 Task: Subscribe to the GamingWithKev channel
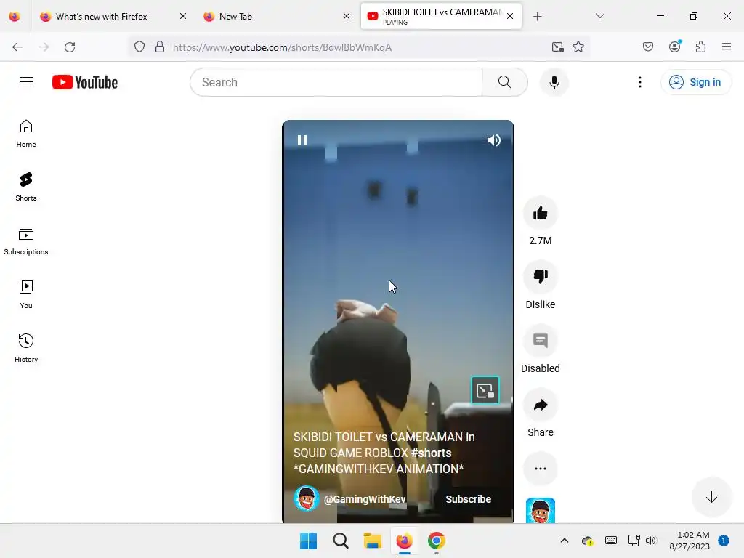point(468,499)
